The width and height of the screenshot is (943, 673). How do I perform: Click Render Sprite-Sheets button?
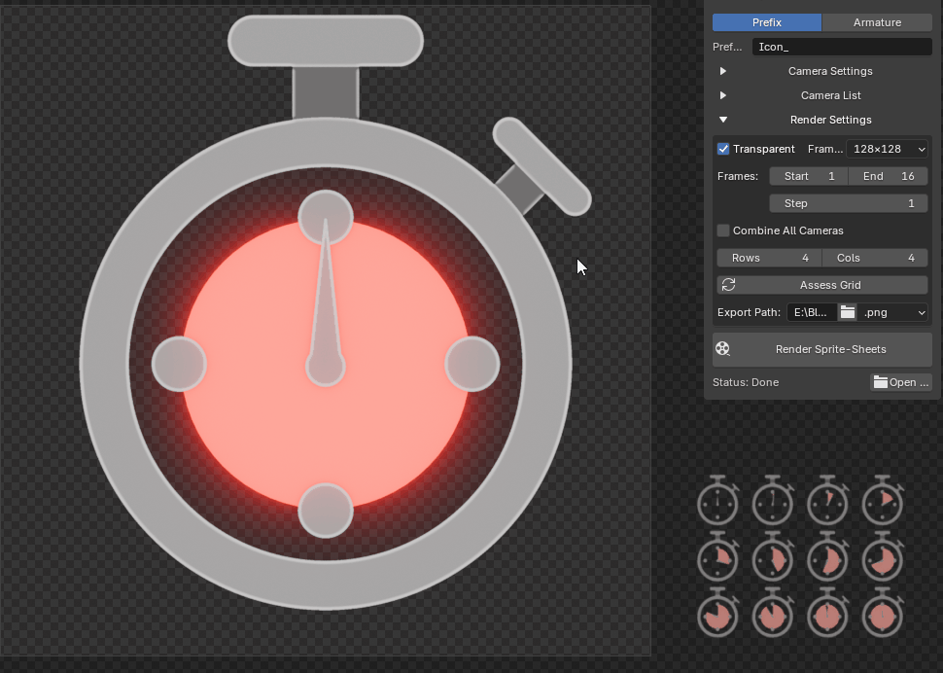(822, 349)
